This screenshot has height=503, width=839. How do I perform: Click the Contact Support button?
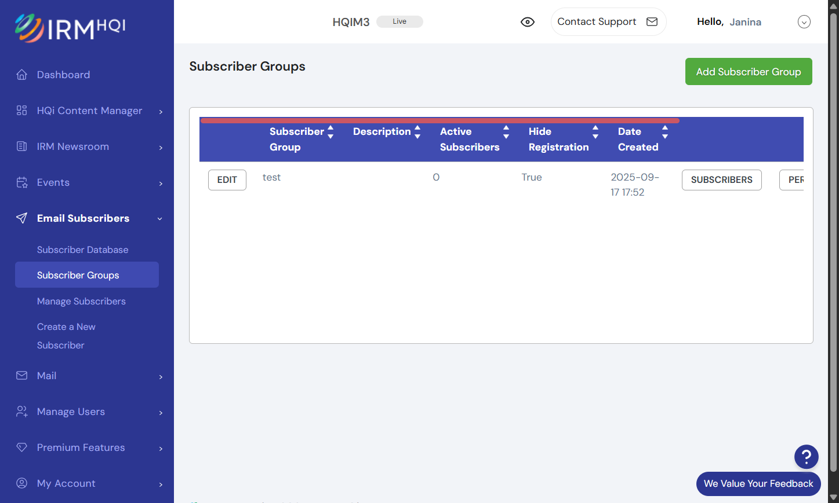pyautogui.click(x=608, y=22)
